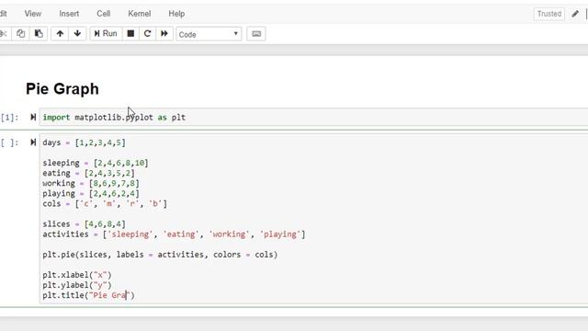588x331 pixels.
Task: Paste cells below using the paste icon
Action: (39, 34)
